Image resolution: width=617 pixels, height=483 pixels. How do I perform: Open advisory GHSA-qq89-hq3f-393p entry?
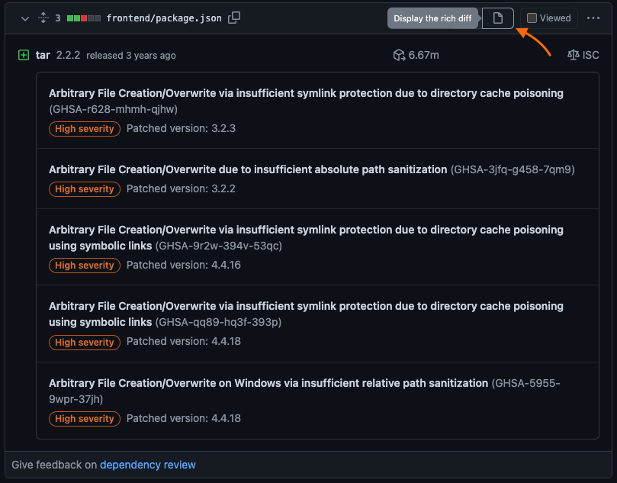tap(306, 306)
